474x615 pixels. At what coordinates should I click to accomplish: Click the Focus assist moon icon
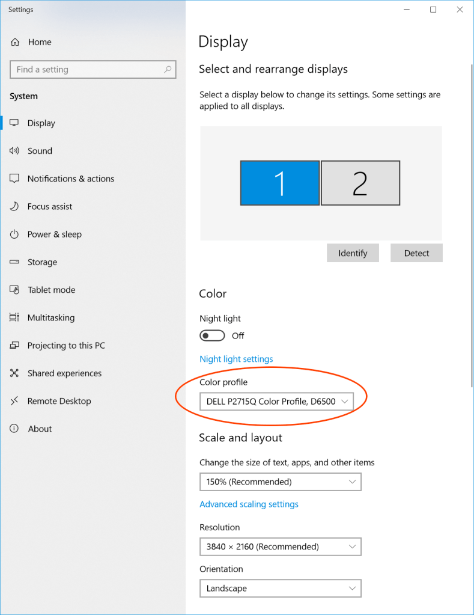coord(14,206)
